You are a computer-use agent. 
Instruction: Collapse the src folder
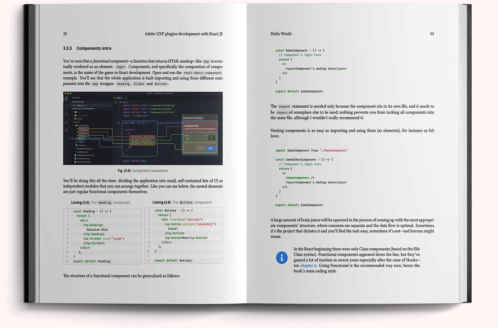[73, 122]
